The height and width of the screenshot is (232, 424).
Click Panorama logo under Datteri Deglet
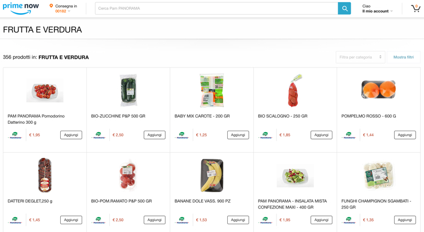[x=15, y=220]
